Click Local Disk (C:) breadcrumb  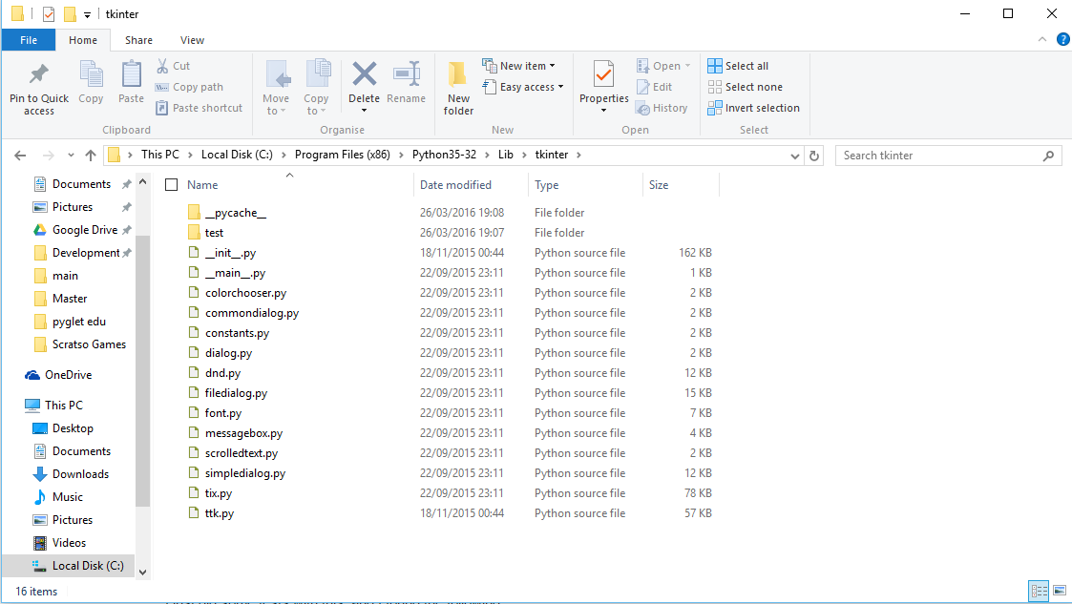click(x=237, y=155)
